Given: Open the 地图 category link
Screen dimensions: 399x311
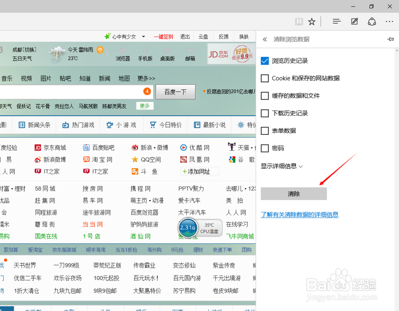Looking at the screenshot, I should point(124,78).
